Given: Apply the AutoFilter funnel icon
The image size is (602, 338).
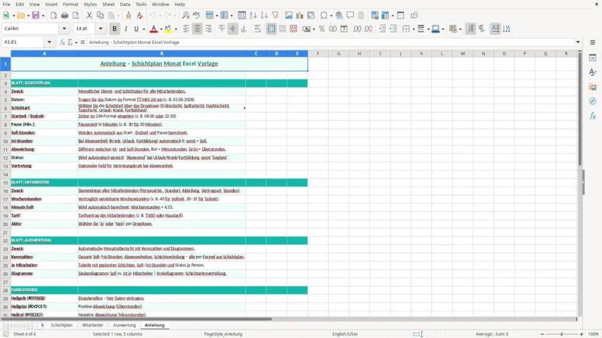Looking at the screenshot, I should [275, 15].
